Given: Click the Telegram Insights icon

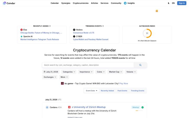Looking at the screenshot, I should tap(125, 3).
